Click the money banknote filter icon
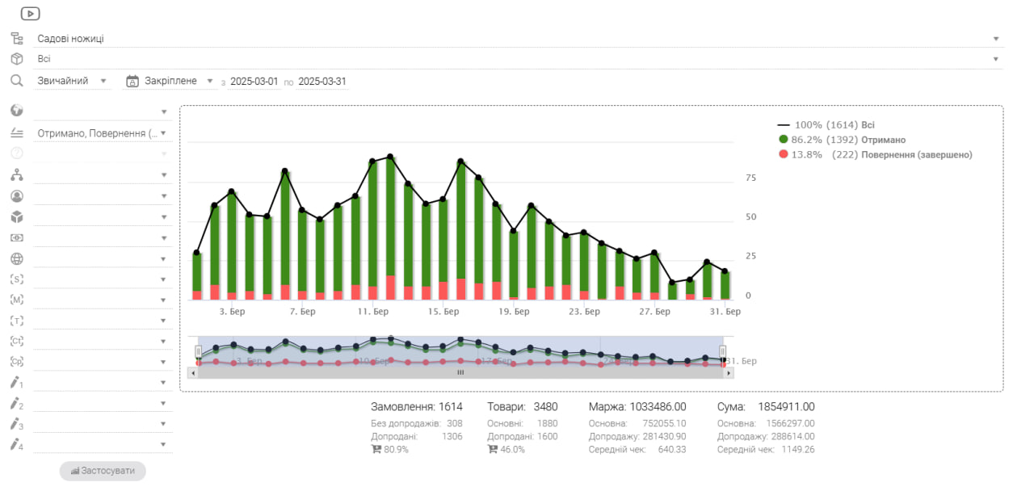Screen dimensions: 1034x491 coord(17,237)
